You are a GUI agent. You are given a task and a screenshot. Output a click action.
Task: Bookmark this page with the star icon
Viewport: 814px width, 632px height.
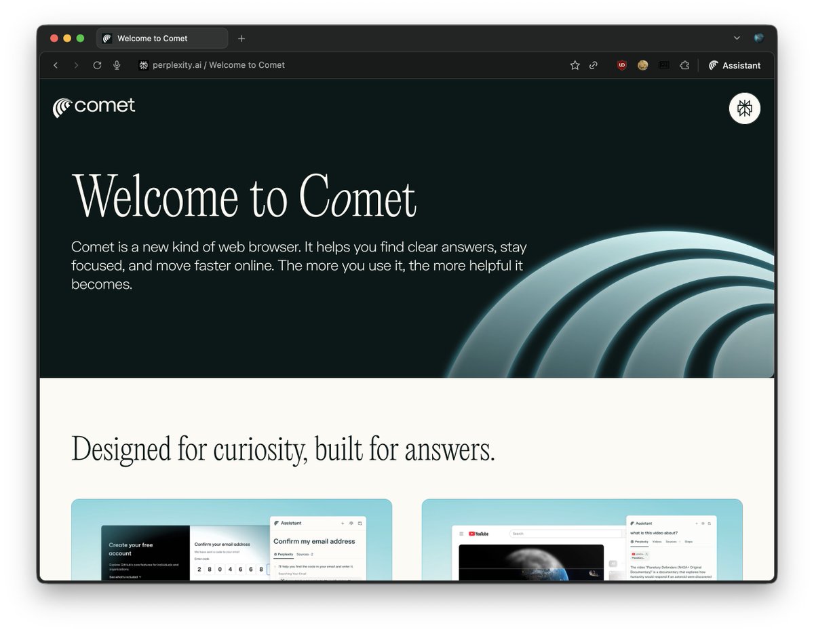pyautogui.click(x=575, y=65)
